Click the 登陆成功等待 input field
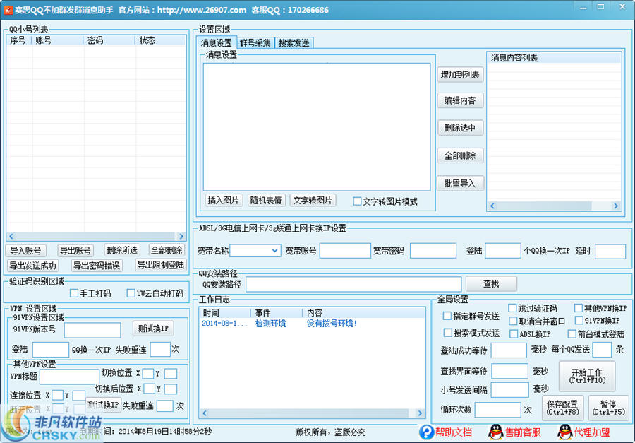Viewport: 635px width, 443px height. 509,350
